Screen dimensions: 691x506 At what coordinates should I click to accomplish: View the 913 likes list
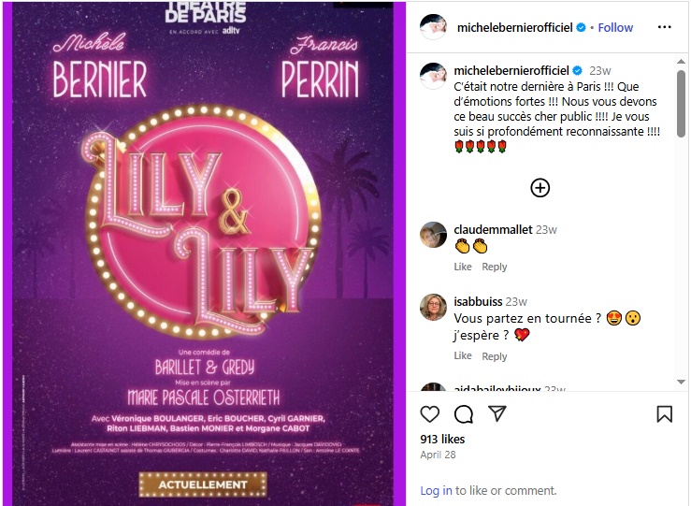(442, 439)
